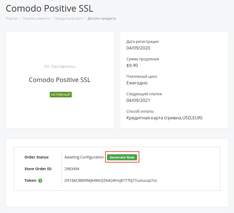234x213 pixels.
Task: Click the Token help question mark icon
Action: coord(40,181)
